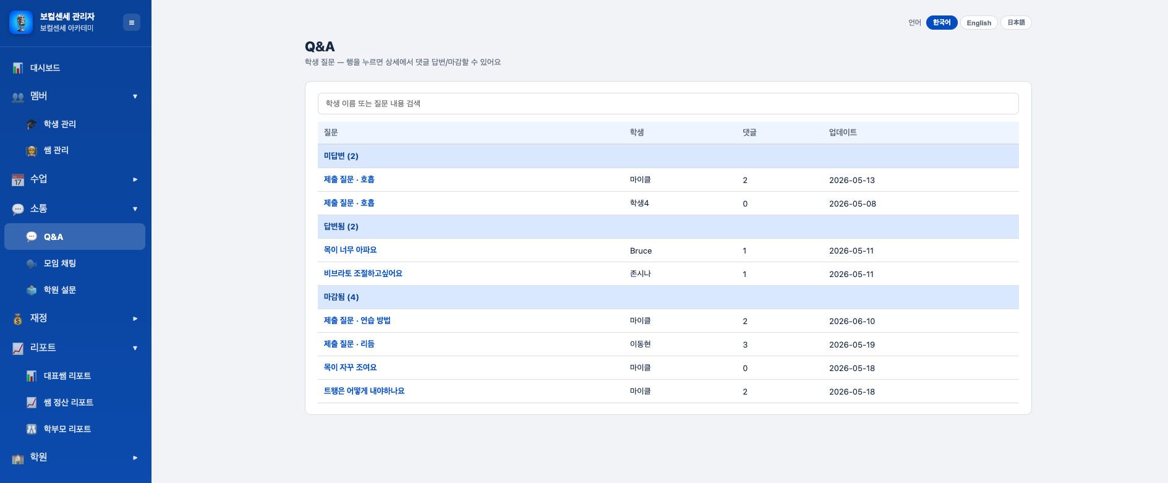
Task: Click the group chat icon
Action: [x=32, y=263]
